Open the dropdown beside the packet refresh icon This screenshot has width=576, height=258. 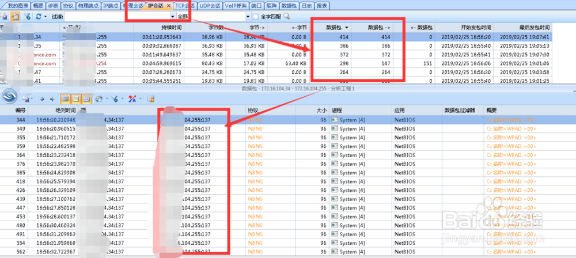click(x=107, y=99)
